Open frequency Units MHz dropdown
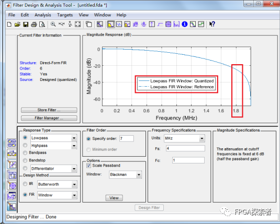 202,138
